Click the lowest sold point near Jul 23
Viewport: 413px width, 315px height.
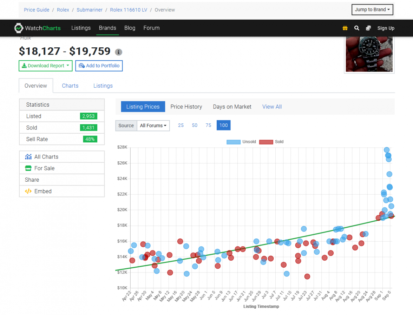tap(307, 277)
